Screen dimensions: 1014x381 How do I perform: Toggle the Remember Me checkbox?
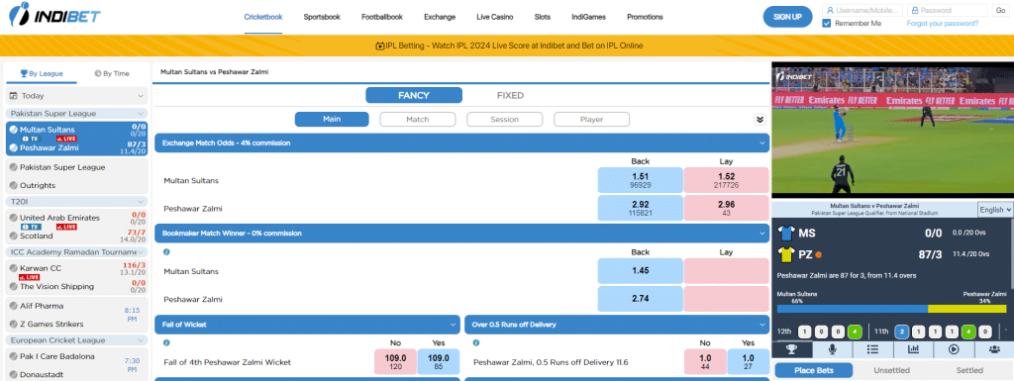(827, 23)
